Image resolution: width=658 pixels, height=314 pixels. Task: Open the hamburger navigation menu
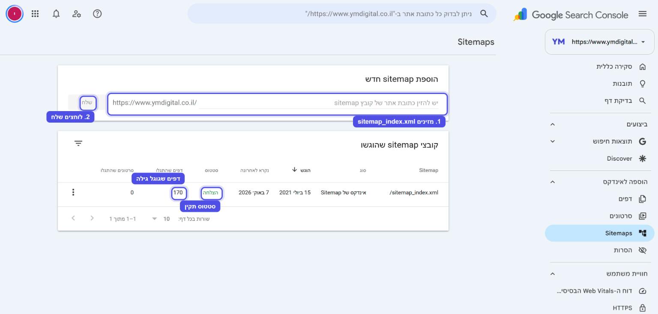(642, 14)
